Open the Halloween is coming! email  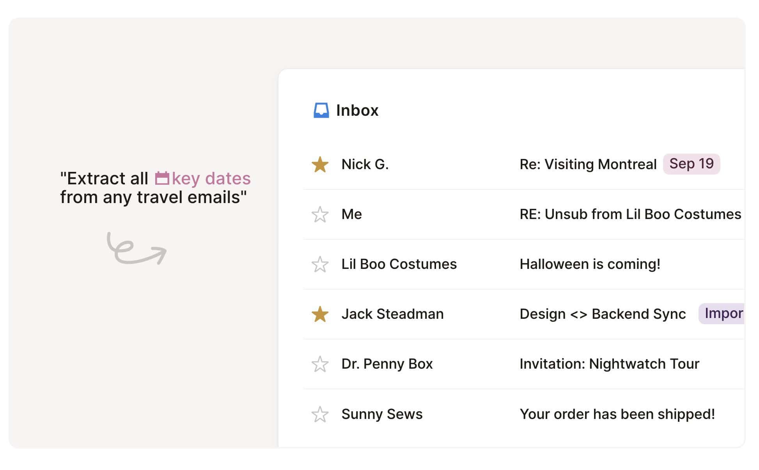click(x=590, y=264)
